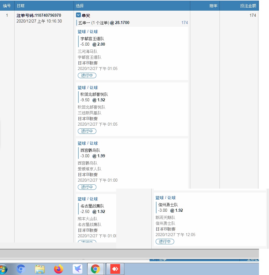Click 进行中 status under 信州勇士队 bet
The height and width of the screenshot is (275, 269).
coord(165,242)
